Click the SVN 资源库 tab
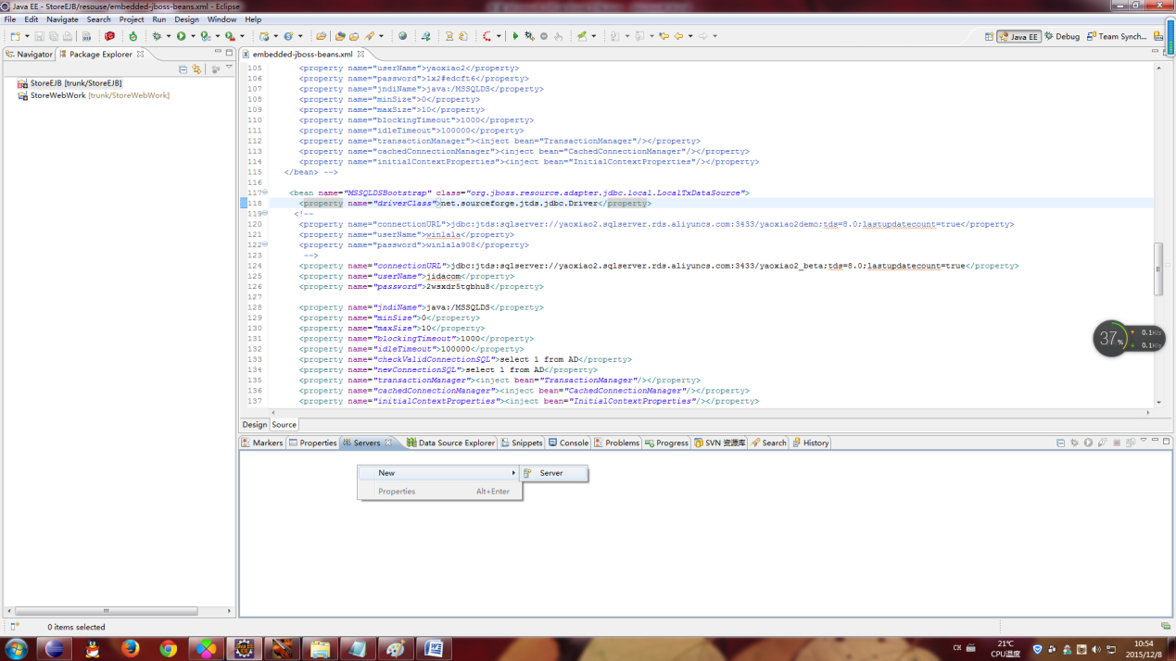 720,443
